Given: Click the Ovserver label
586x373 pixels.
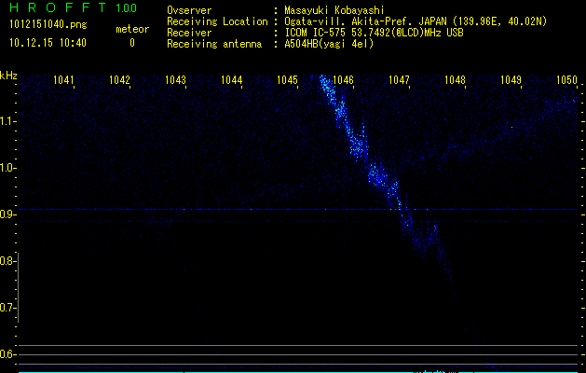Looking at the screenshot, I should point(189,10).
